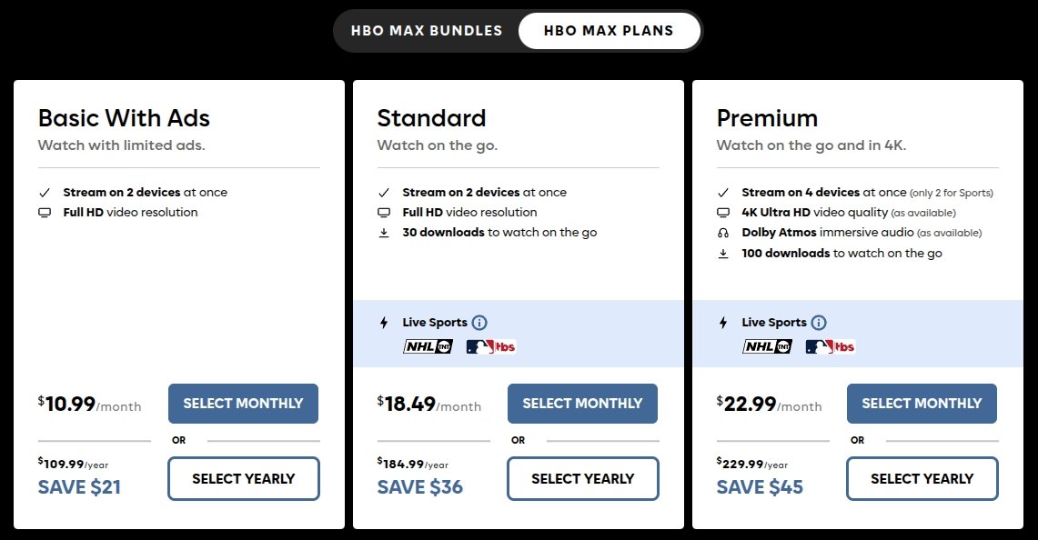Image resolution: width=1038 pixels, height=540 pixels.
Task: Select Monthly for the Premium plan
Action: pos(922,404)
